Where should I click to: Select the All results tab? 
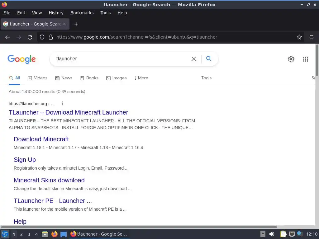tap(14, 78)
